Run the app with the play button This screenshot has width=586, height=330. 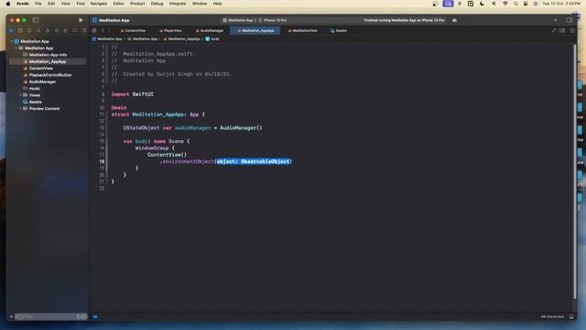(x=81, y=20)
